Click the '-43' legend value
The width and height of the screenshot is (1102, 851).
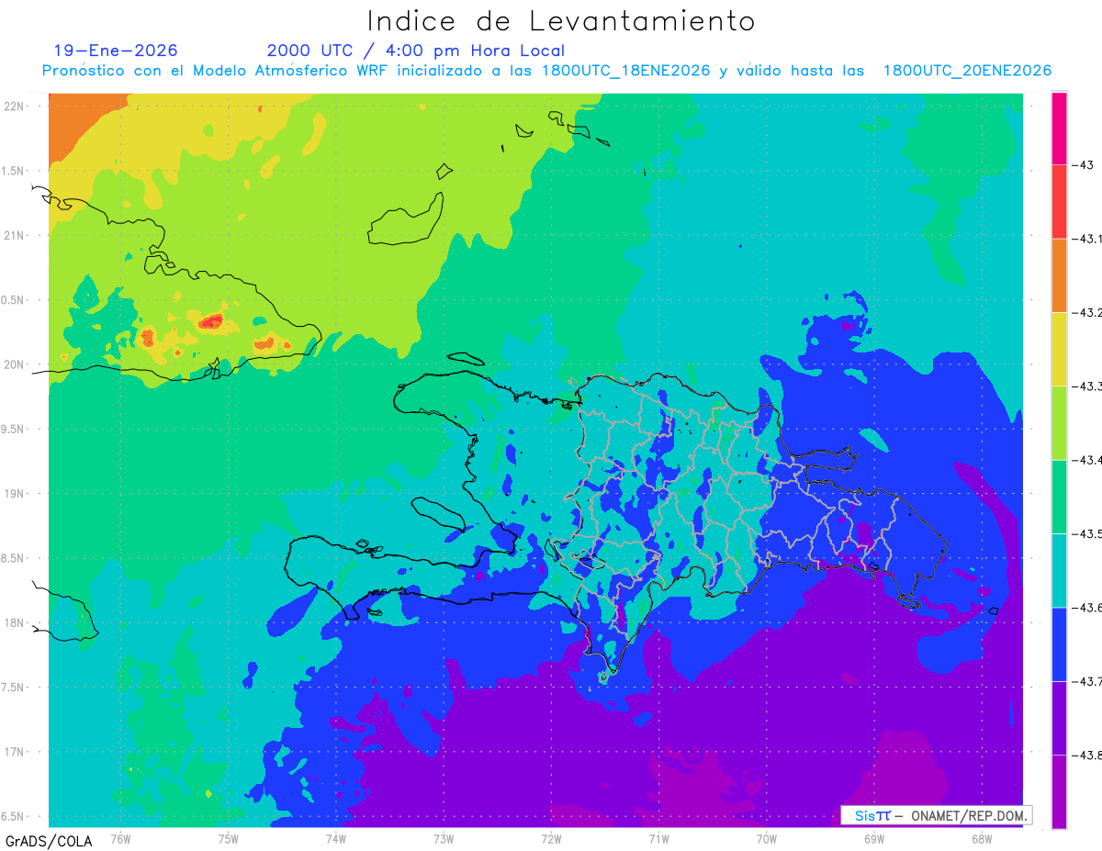tap(1085, 165)
